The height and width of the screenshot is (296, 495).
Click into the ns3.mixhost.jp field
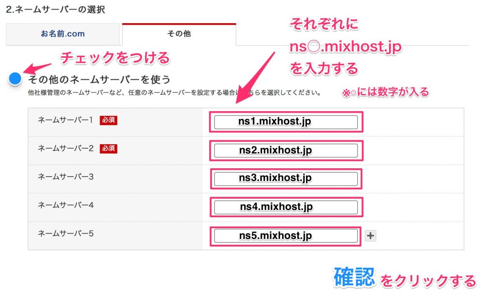tap(286, 178)
